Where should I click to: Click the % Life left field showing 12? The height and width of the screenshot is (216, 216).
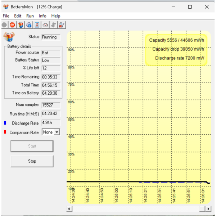[x=51, y=68]
